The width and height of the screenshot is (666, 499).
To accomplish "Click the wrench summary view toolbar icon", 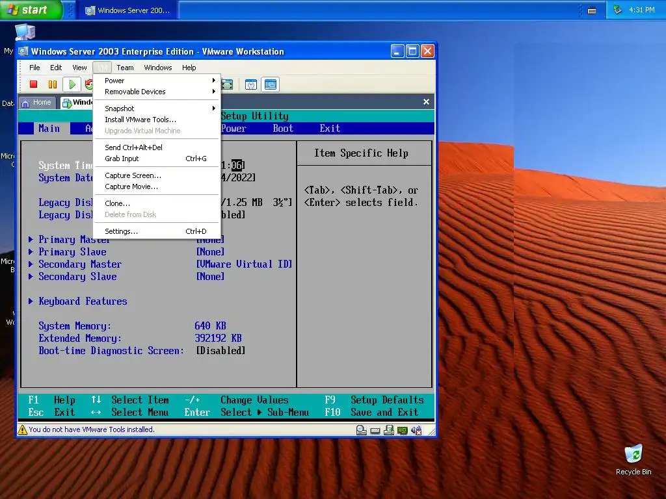I will 251,85.
